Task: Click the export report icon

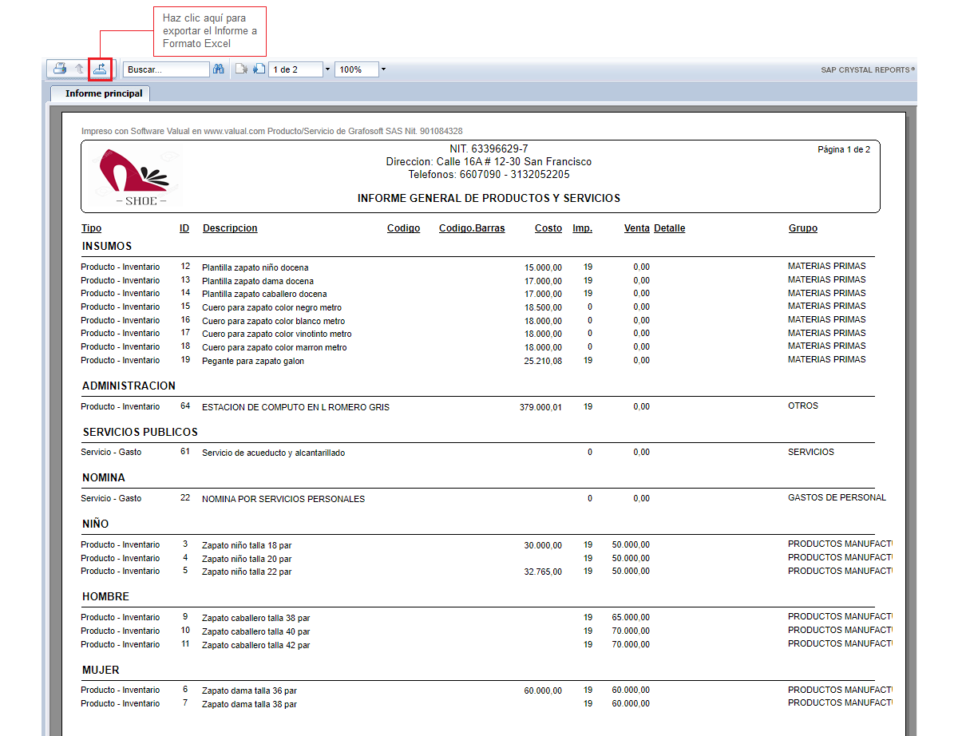Action: point(100,69)
